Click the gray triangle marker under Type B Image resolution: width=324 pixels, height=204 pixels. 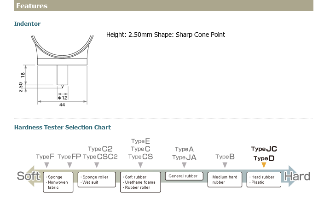pyautogui.click(x=225, y=164)
